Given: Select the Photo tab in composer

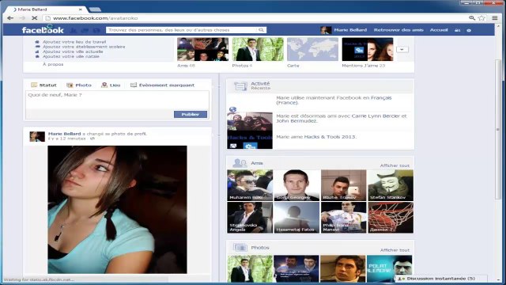Looking at the screenshot, I should 79,85.
